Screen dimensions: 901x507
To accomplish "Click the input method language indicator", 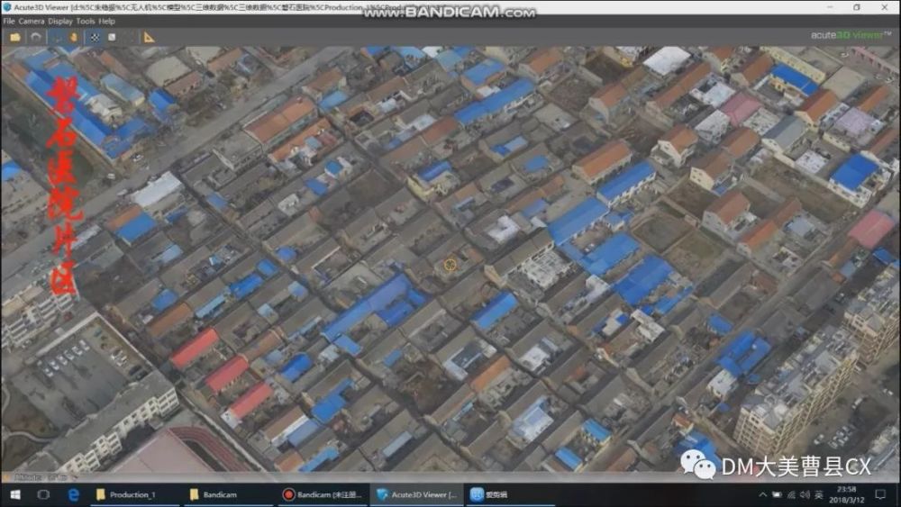I will click(819, 494).
